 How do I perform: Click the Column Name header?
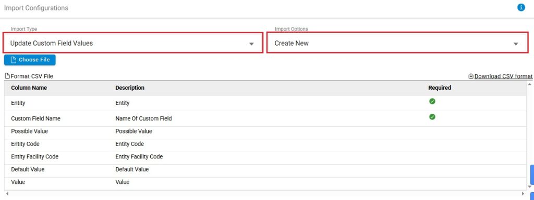[x=29, y=88]
